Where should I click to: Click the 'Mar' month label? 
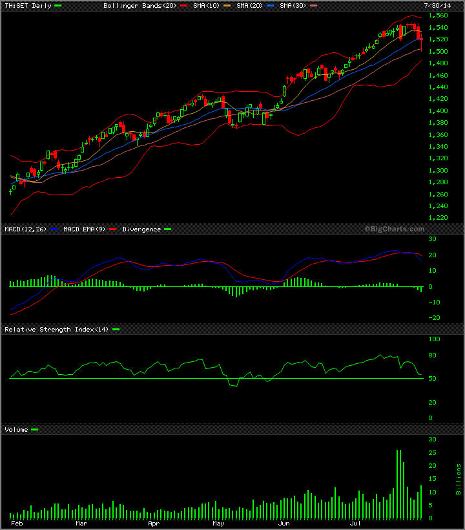tap(81, 524)
